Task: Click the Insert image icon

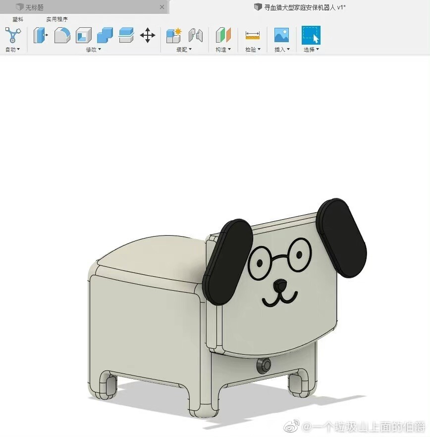Action: [x=282, y=35]
